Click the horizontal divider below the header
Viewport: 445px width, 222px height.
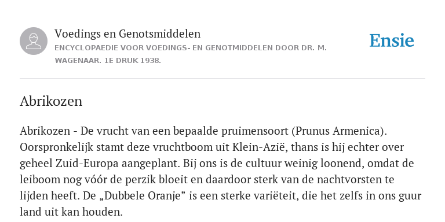(x=222, y=78)
